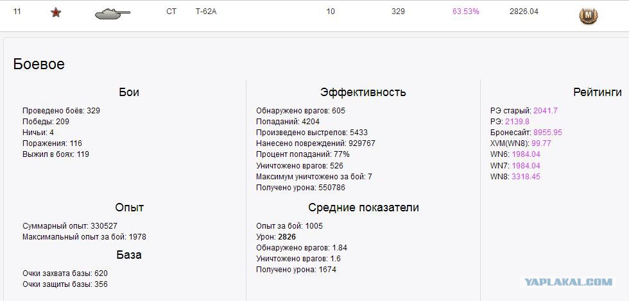
Task: Click Максимум уничтожено за бой: 7
Action: click(x=314, y=177)
